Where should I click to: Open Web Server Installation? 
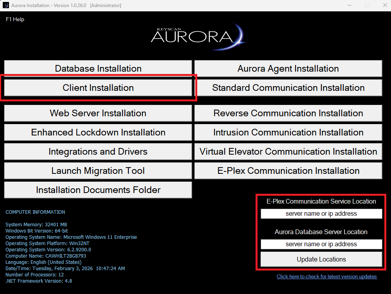click(98, 113)
